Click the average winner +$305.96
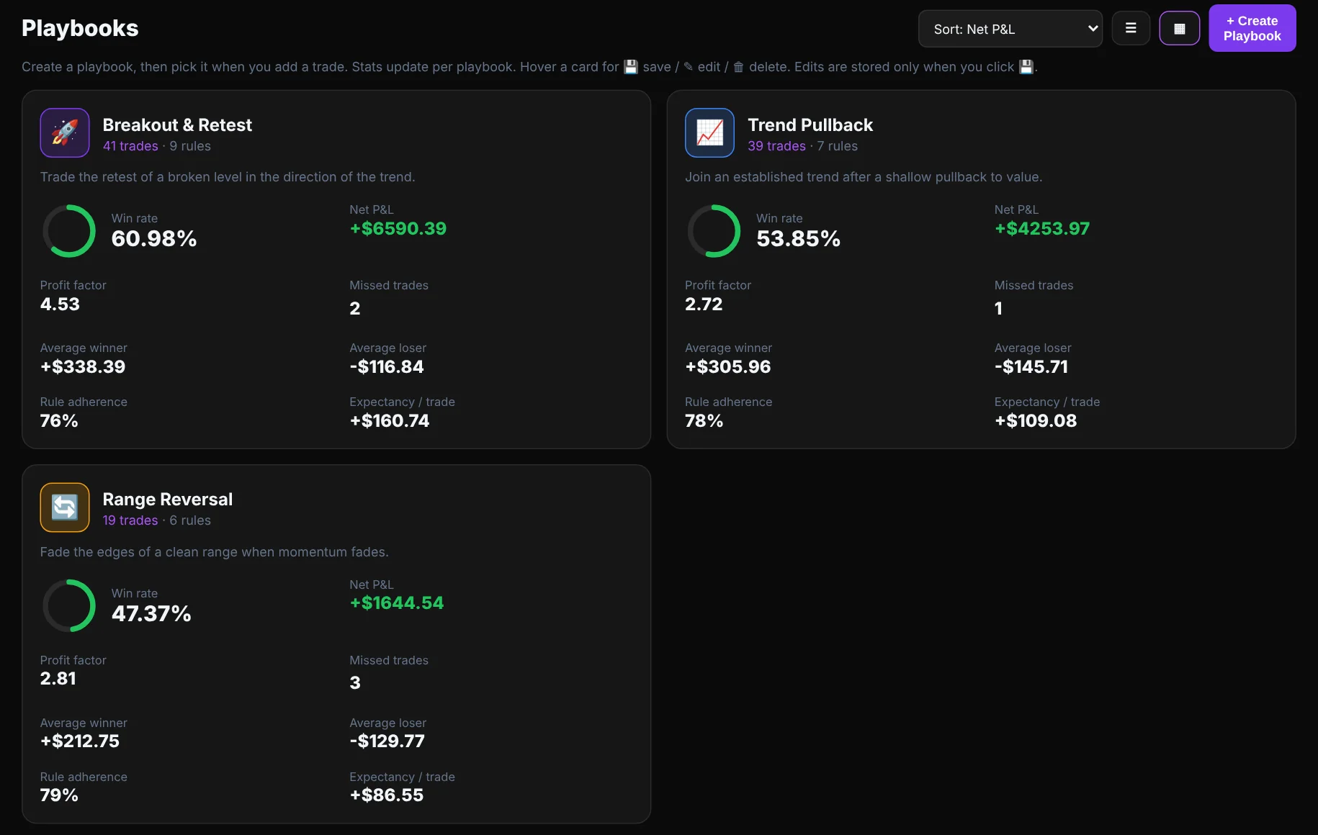The width and height of the screenshot is (1318, 835). click(728, 367)
